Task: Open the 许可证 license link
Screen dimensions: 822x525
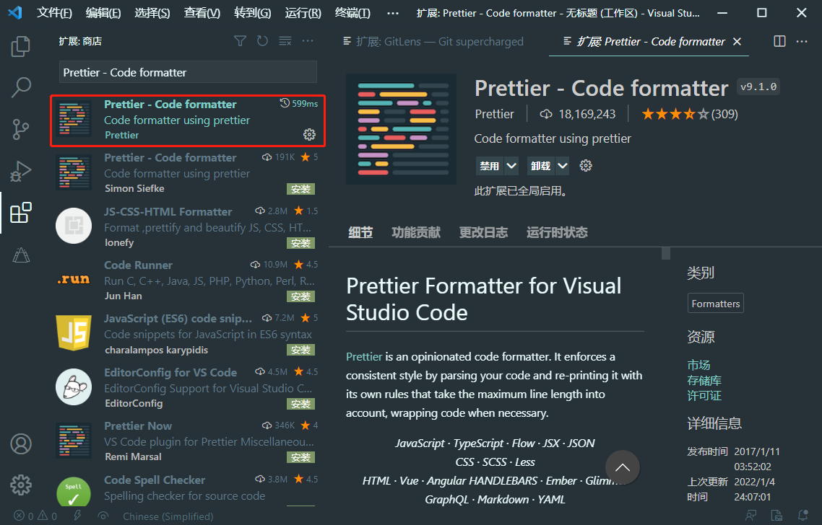Action: (x=704, y=395)
